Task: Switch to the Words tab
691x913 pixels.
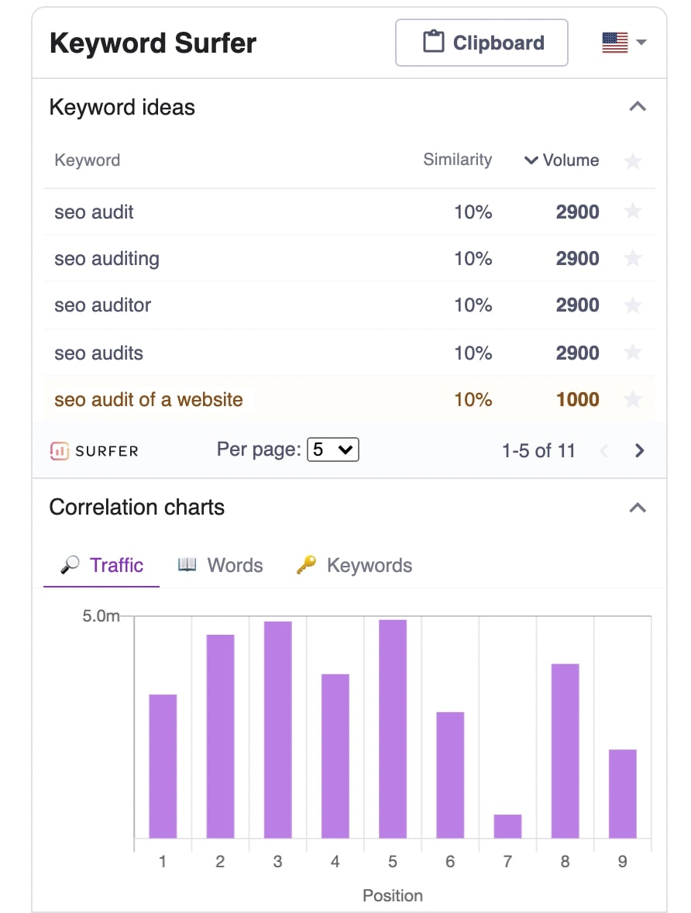Action: pyautogui.click(x=221, y=565)
